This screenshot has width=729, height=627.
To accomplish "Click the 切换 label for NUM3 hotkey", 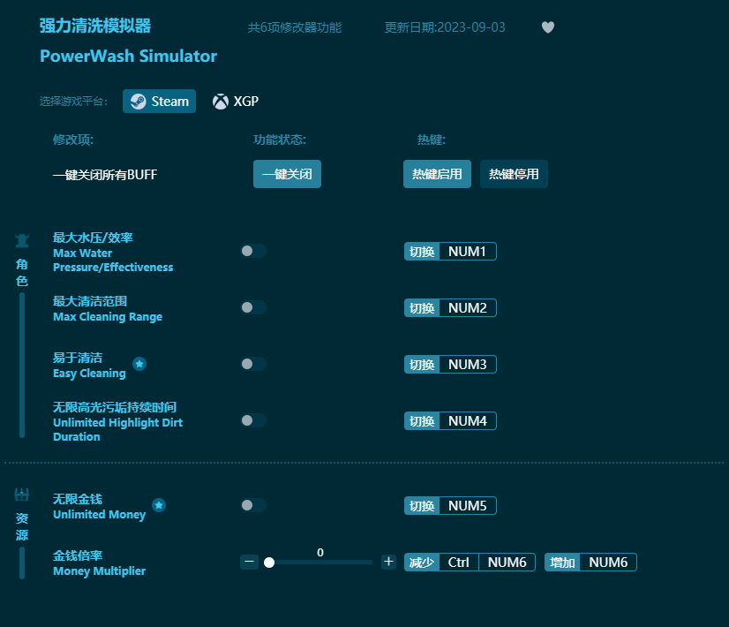I will (422, 365).
